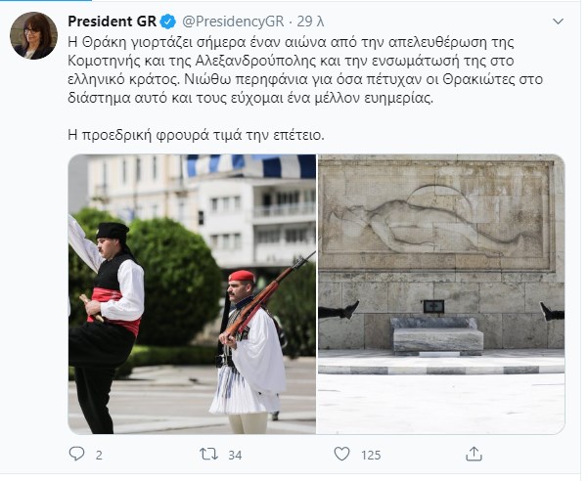Image resolution: width=588 pixels, height=481 pixels.
Task: Click the blue verified badge
Action: [168, 22]
